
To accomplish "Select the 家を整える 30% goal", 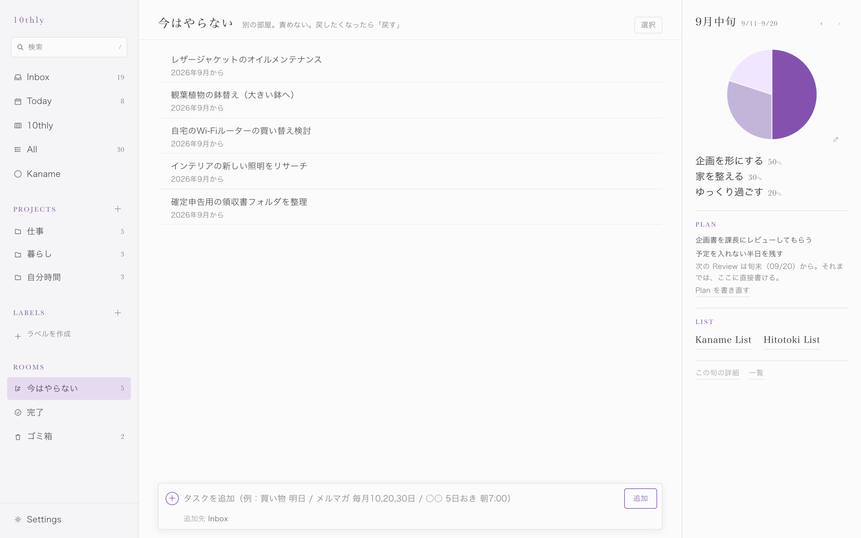I will 728,177.
